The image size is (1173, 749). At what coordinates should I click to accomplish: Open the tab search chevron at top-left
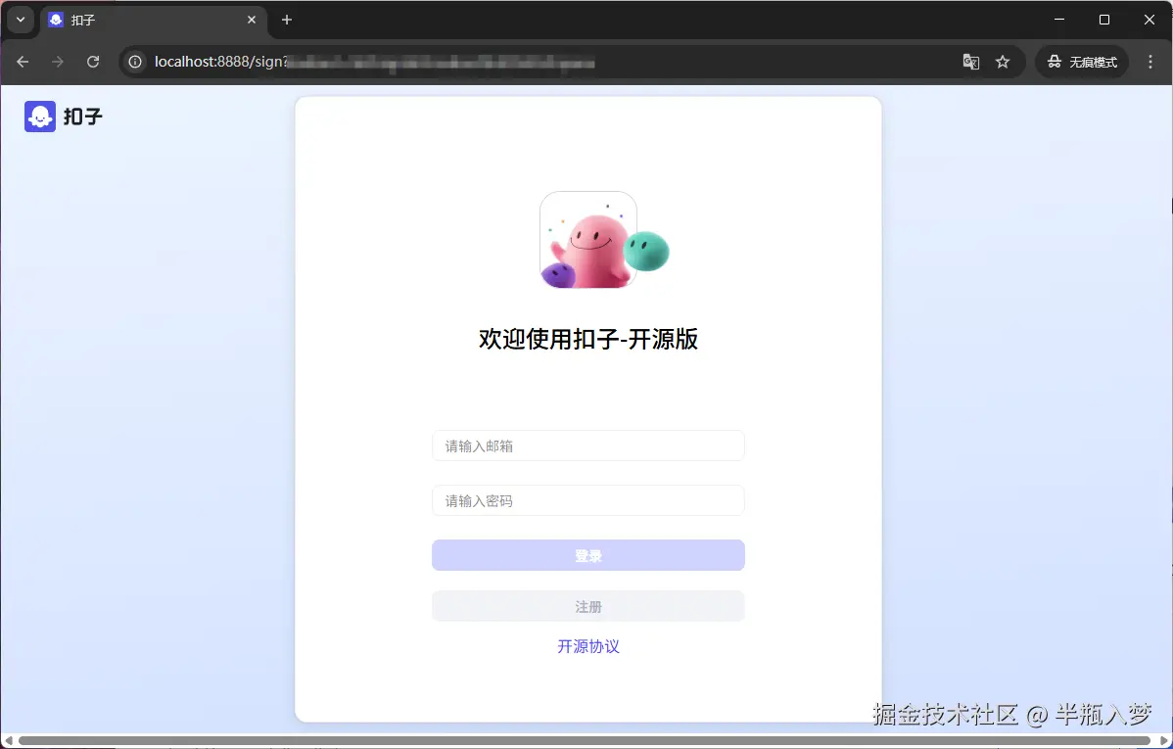21,20
